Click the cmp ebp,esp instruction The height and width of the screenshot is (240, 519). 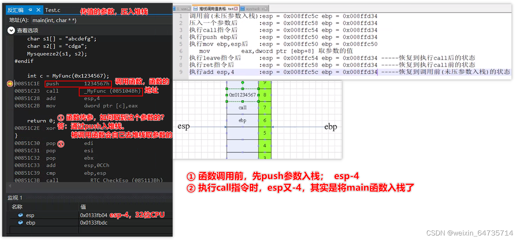coord(76,173)
